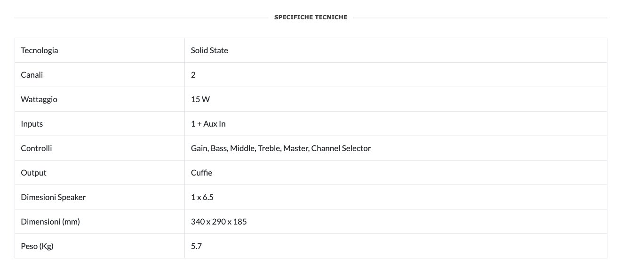Select the Gain, Bass, Middle controls list
622x273 pixels.
[281, 148]
